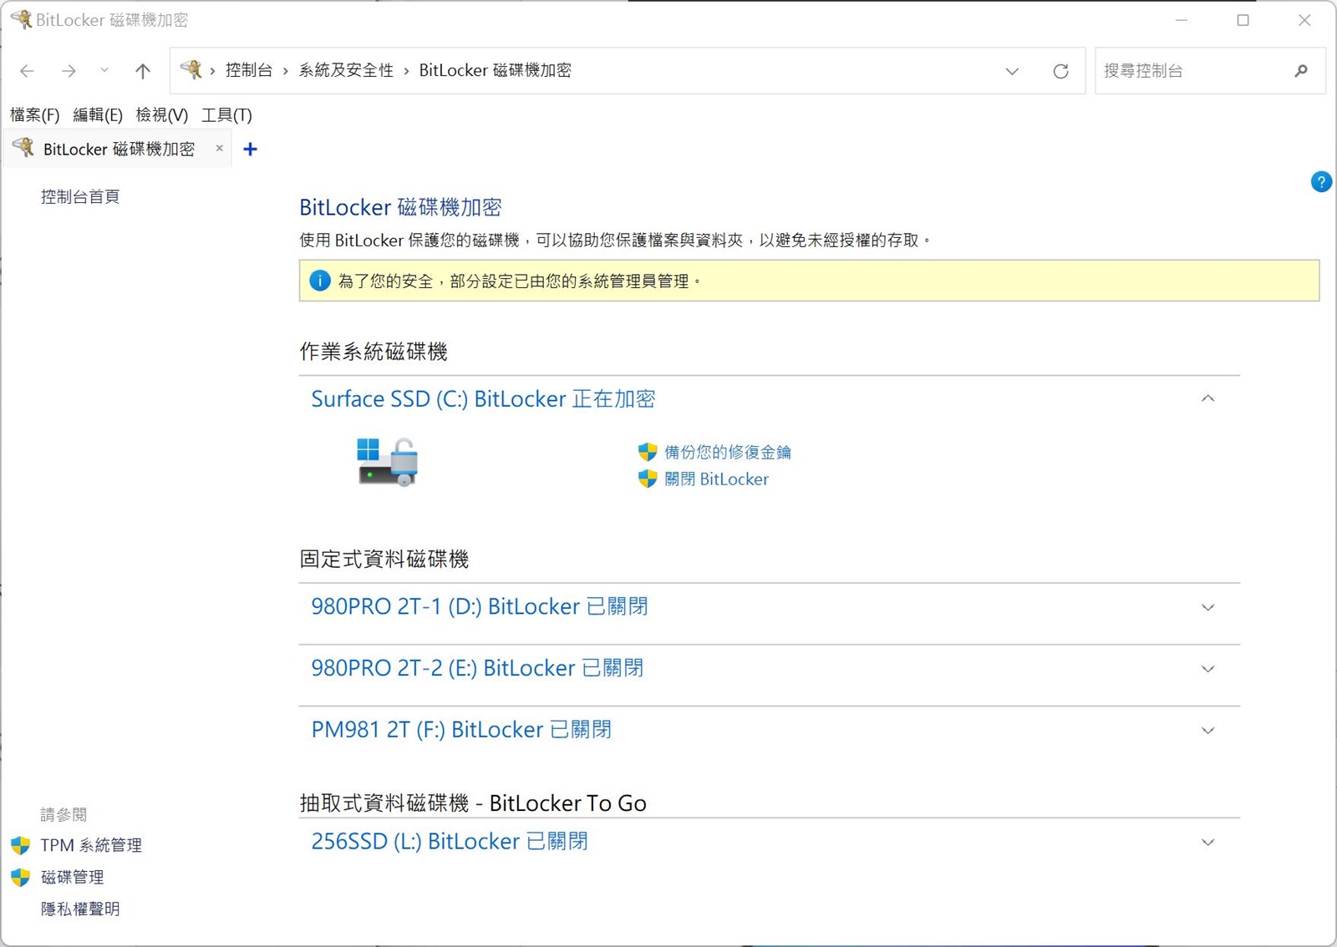Collapse the Surface SSD (C:) section
The height and width of the screenshot is (947, 1337).
[x=1207, y=398]
